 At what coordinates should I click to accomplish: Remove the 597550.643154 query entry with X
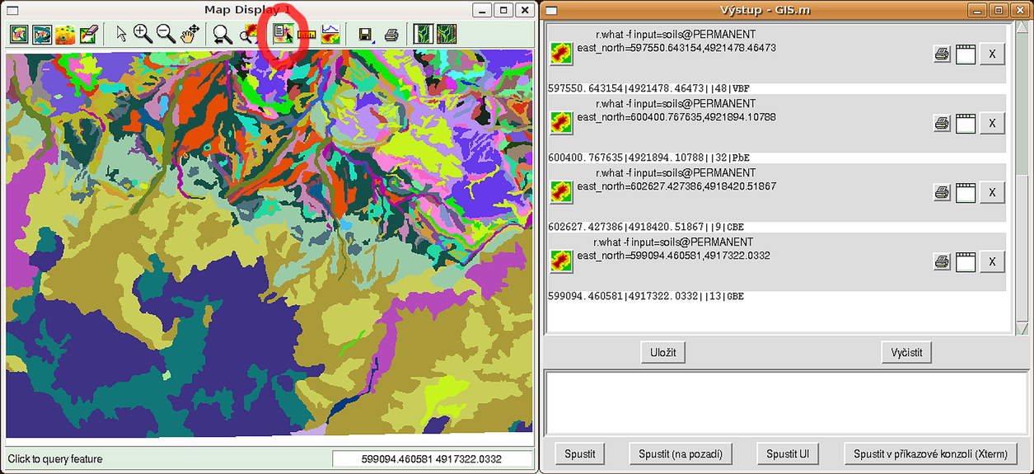coord(992,54)
